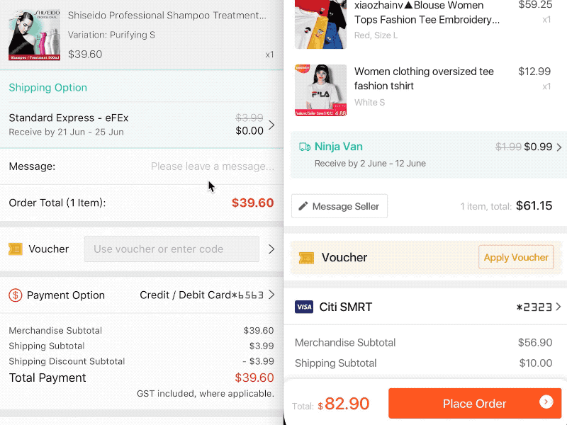This screenshot has height=425, width=567.
Task: Click the Order Total amount $39.60
Action: pos(252,203)
